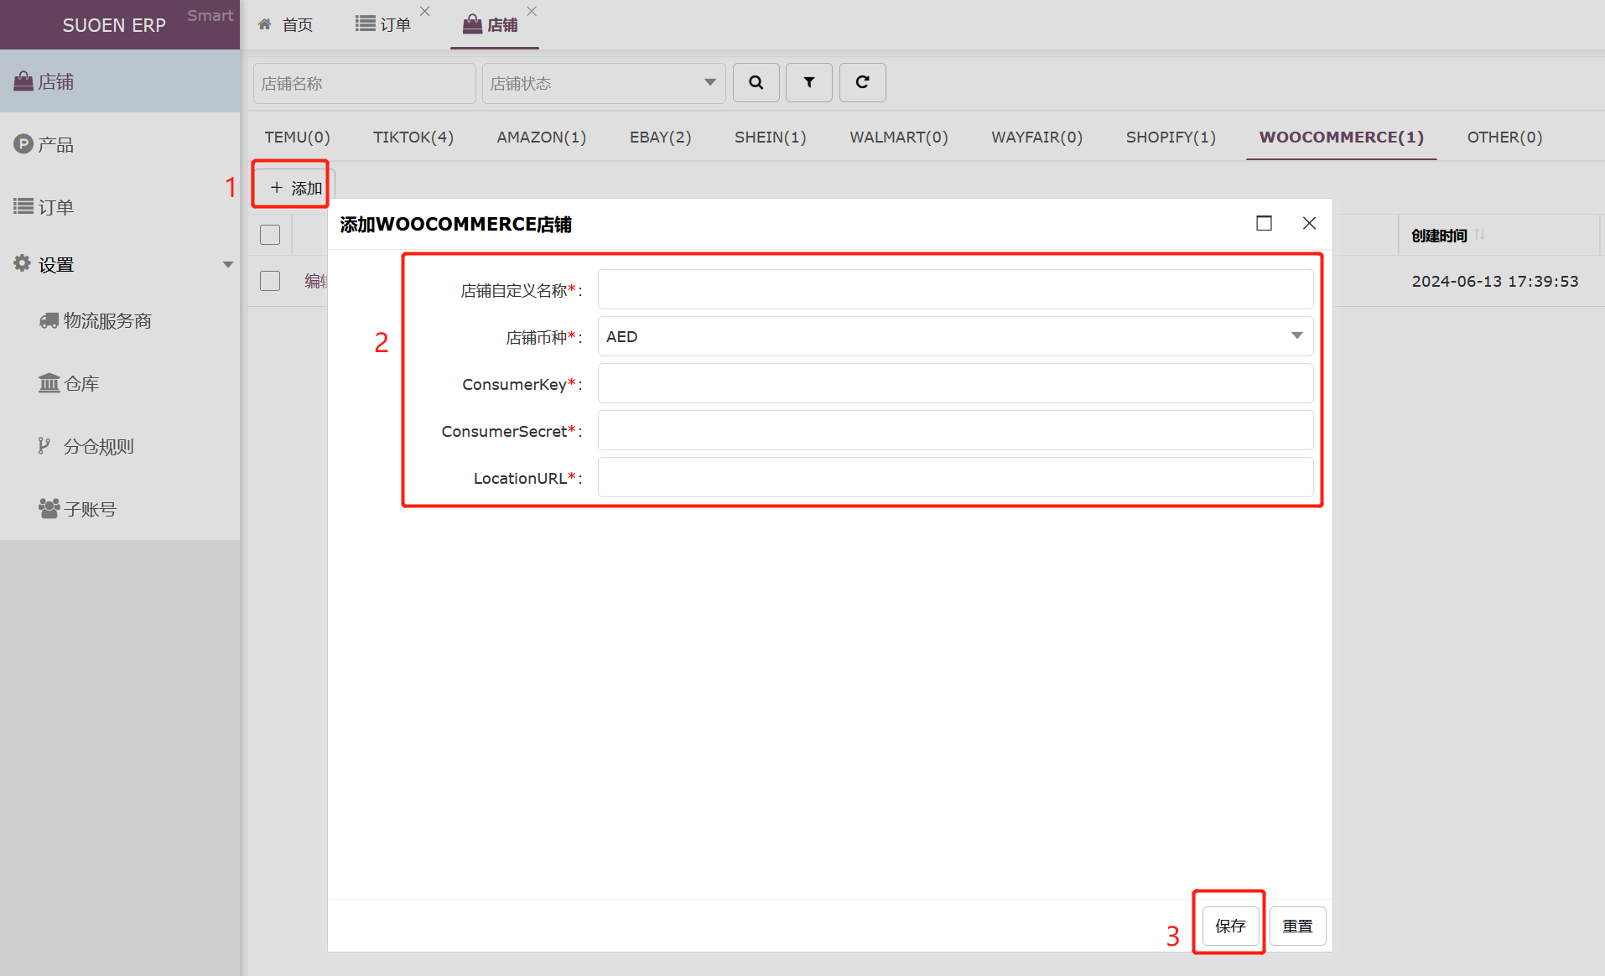
Task: Click the 保存 button
Action: (x=1230, y=926)
